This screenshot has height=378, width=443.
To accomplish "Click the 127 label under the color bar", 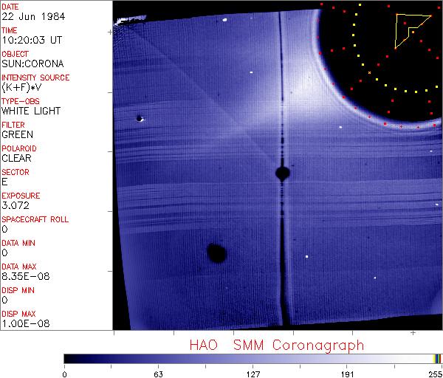I will 253,374.
